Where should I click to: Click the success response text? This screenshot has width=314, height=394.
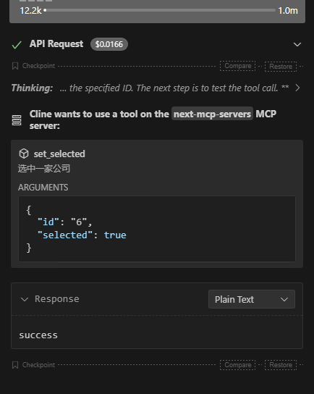click(38, 335)
